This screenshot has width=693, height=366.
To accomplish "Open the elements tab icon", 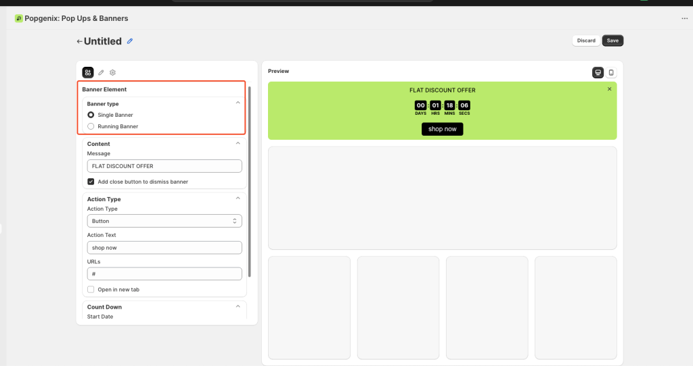I will pyautogui.click(x=88, y=72).
